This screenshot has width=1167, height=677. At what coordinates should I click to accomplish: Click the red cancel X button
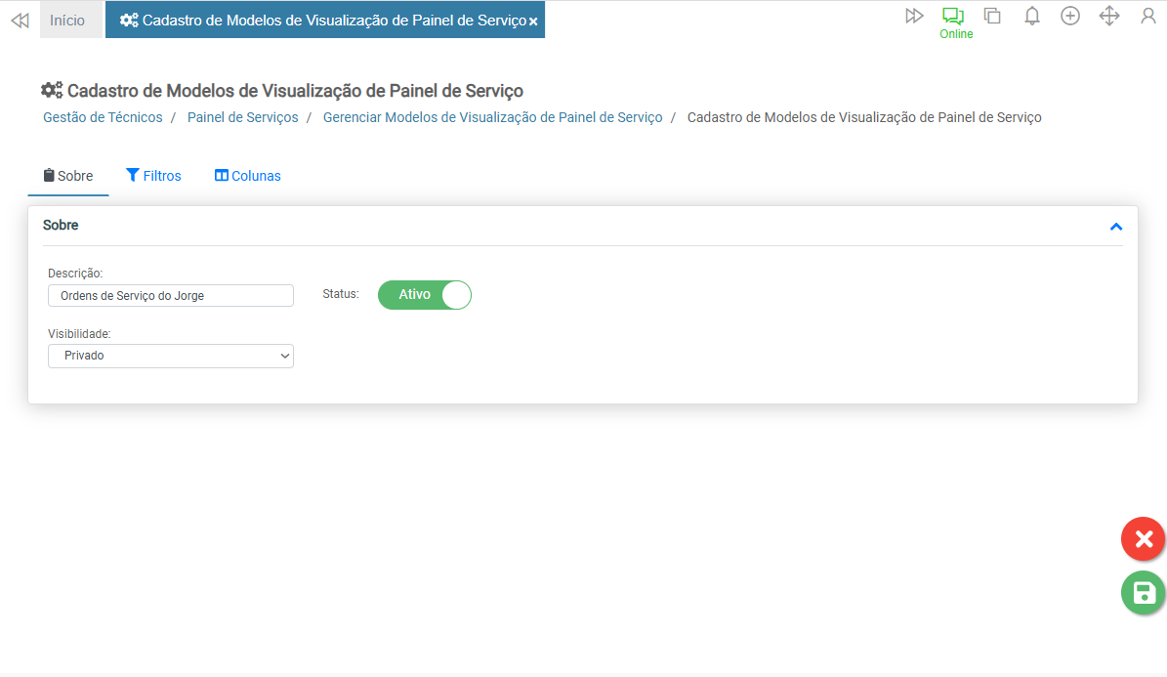click(x=1143, y=538)
